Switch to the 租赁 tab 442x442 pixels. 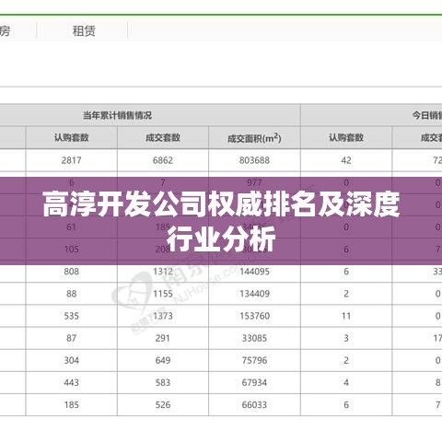coord(84,31)
